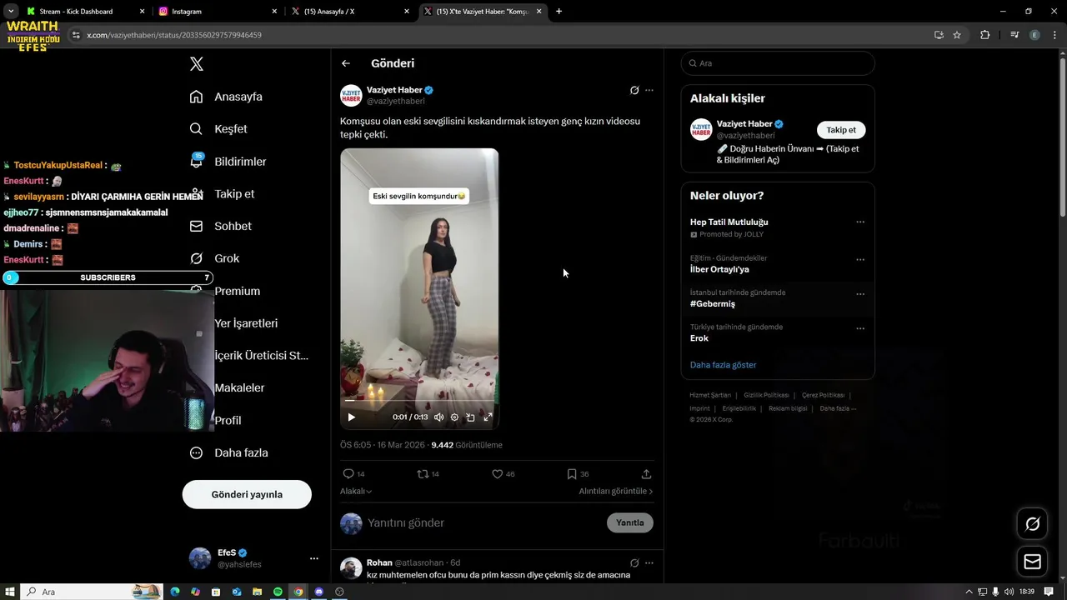Click the volume icon in system tray
Viewport: 1067px width, 600px height.
pyautogui.click(x=1009, y=592)
